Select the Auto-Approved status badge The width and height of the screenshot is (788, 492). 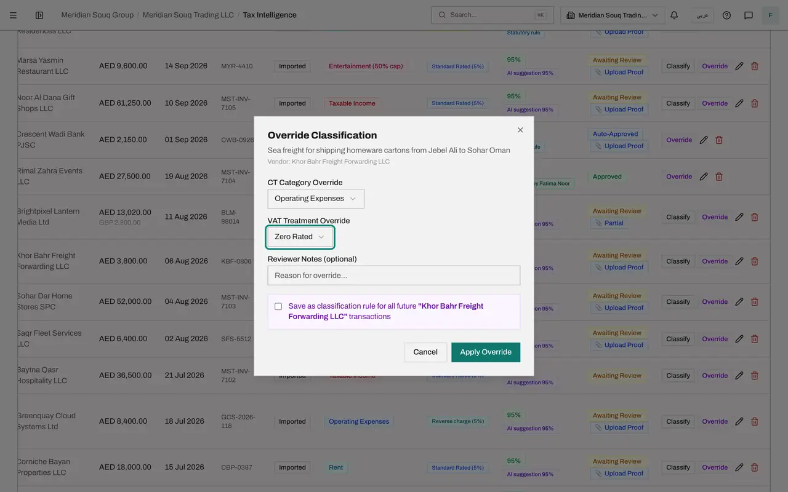(x=615, y=134)
